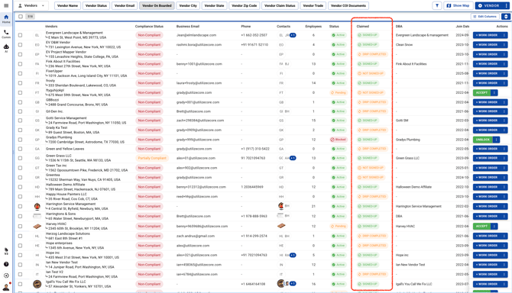Check the Fink About It Facilities row
The image size is (512, 293).
click(20, 64)
